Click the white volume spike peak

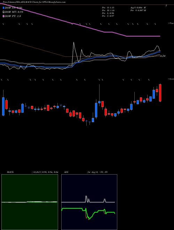73,43
